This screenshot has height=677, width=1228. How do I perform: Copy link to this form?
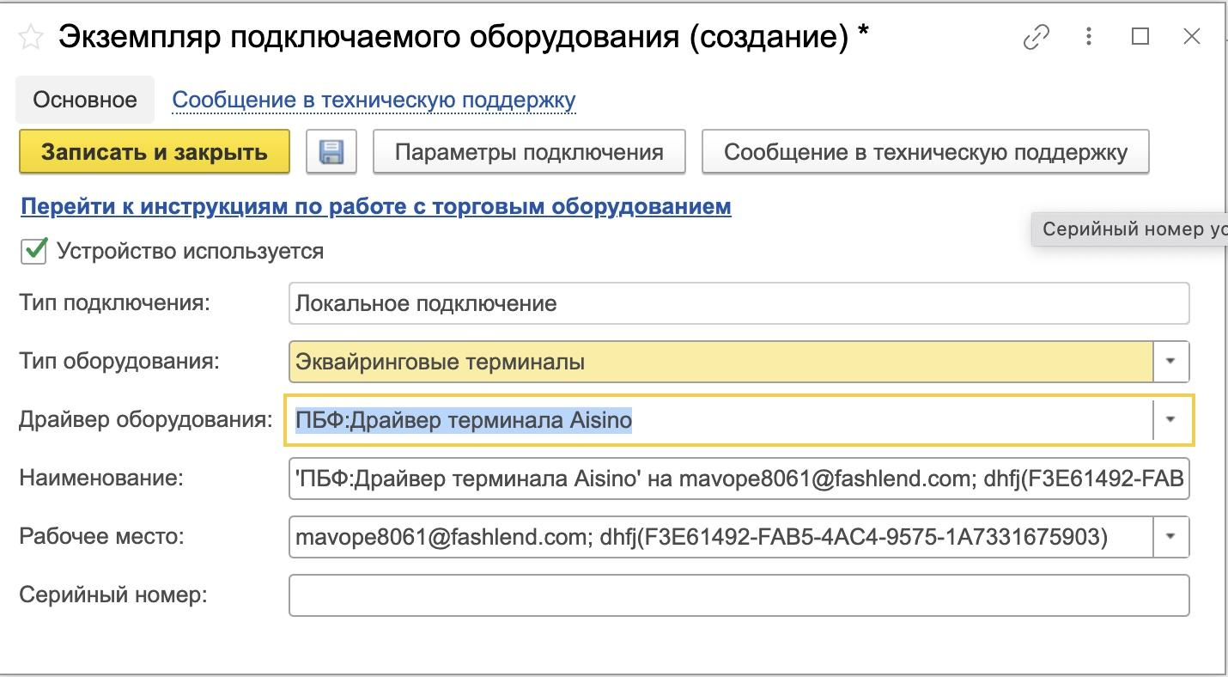pyautogui.click(x=1037, y=37)
